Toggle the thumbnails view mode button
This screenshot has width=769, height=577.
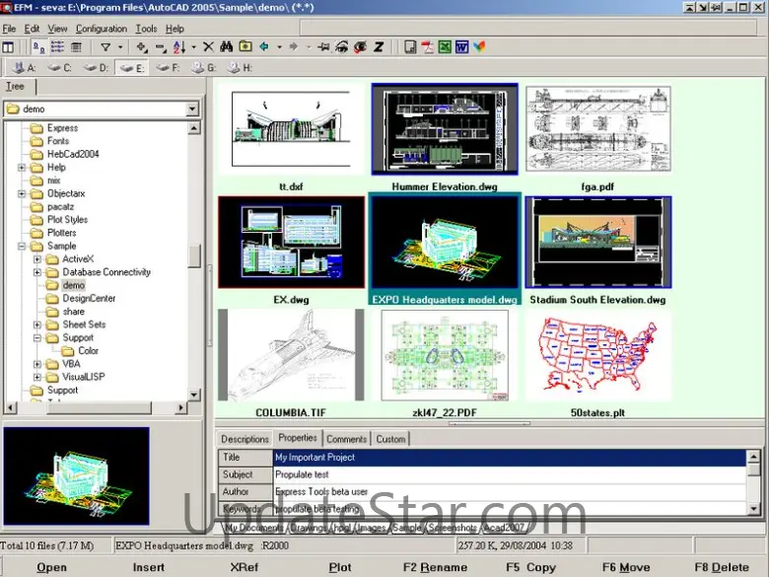tap(36, 47)
